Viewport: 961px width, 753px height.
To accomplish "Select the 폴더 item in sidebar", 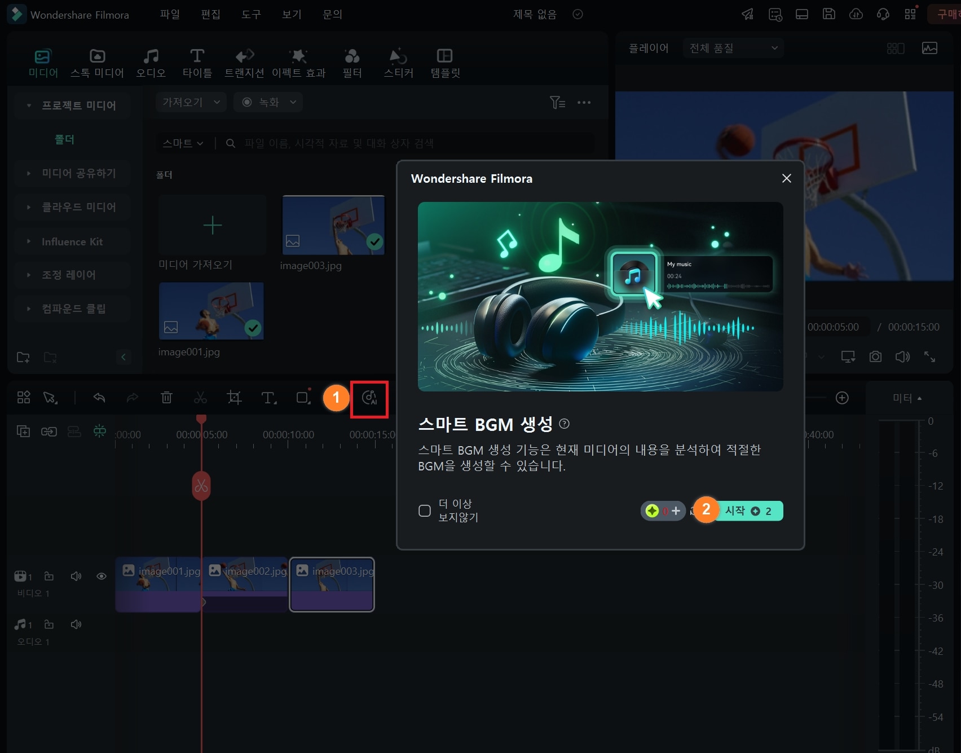I will coord(64,139).
